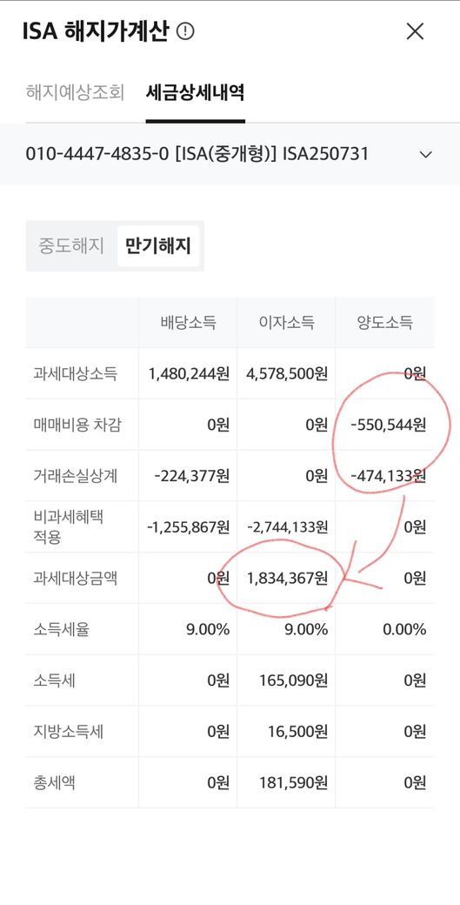This screenshot has width=460, height=905.
Task: Click the 양도소득 column header
Action: (385, 323)
